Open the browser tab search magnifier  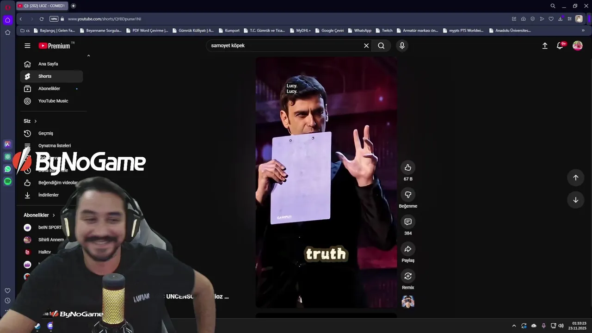point(553,6)
